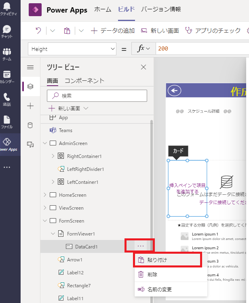
Task: Choose 名前の変更 from context menu
Action: click(171, 289)
